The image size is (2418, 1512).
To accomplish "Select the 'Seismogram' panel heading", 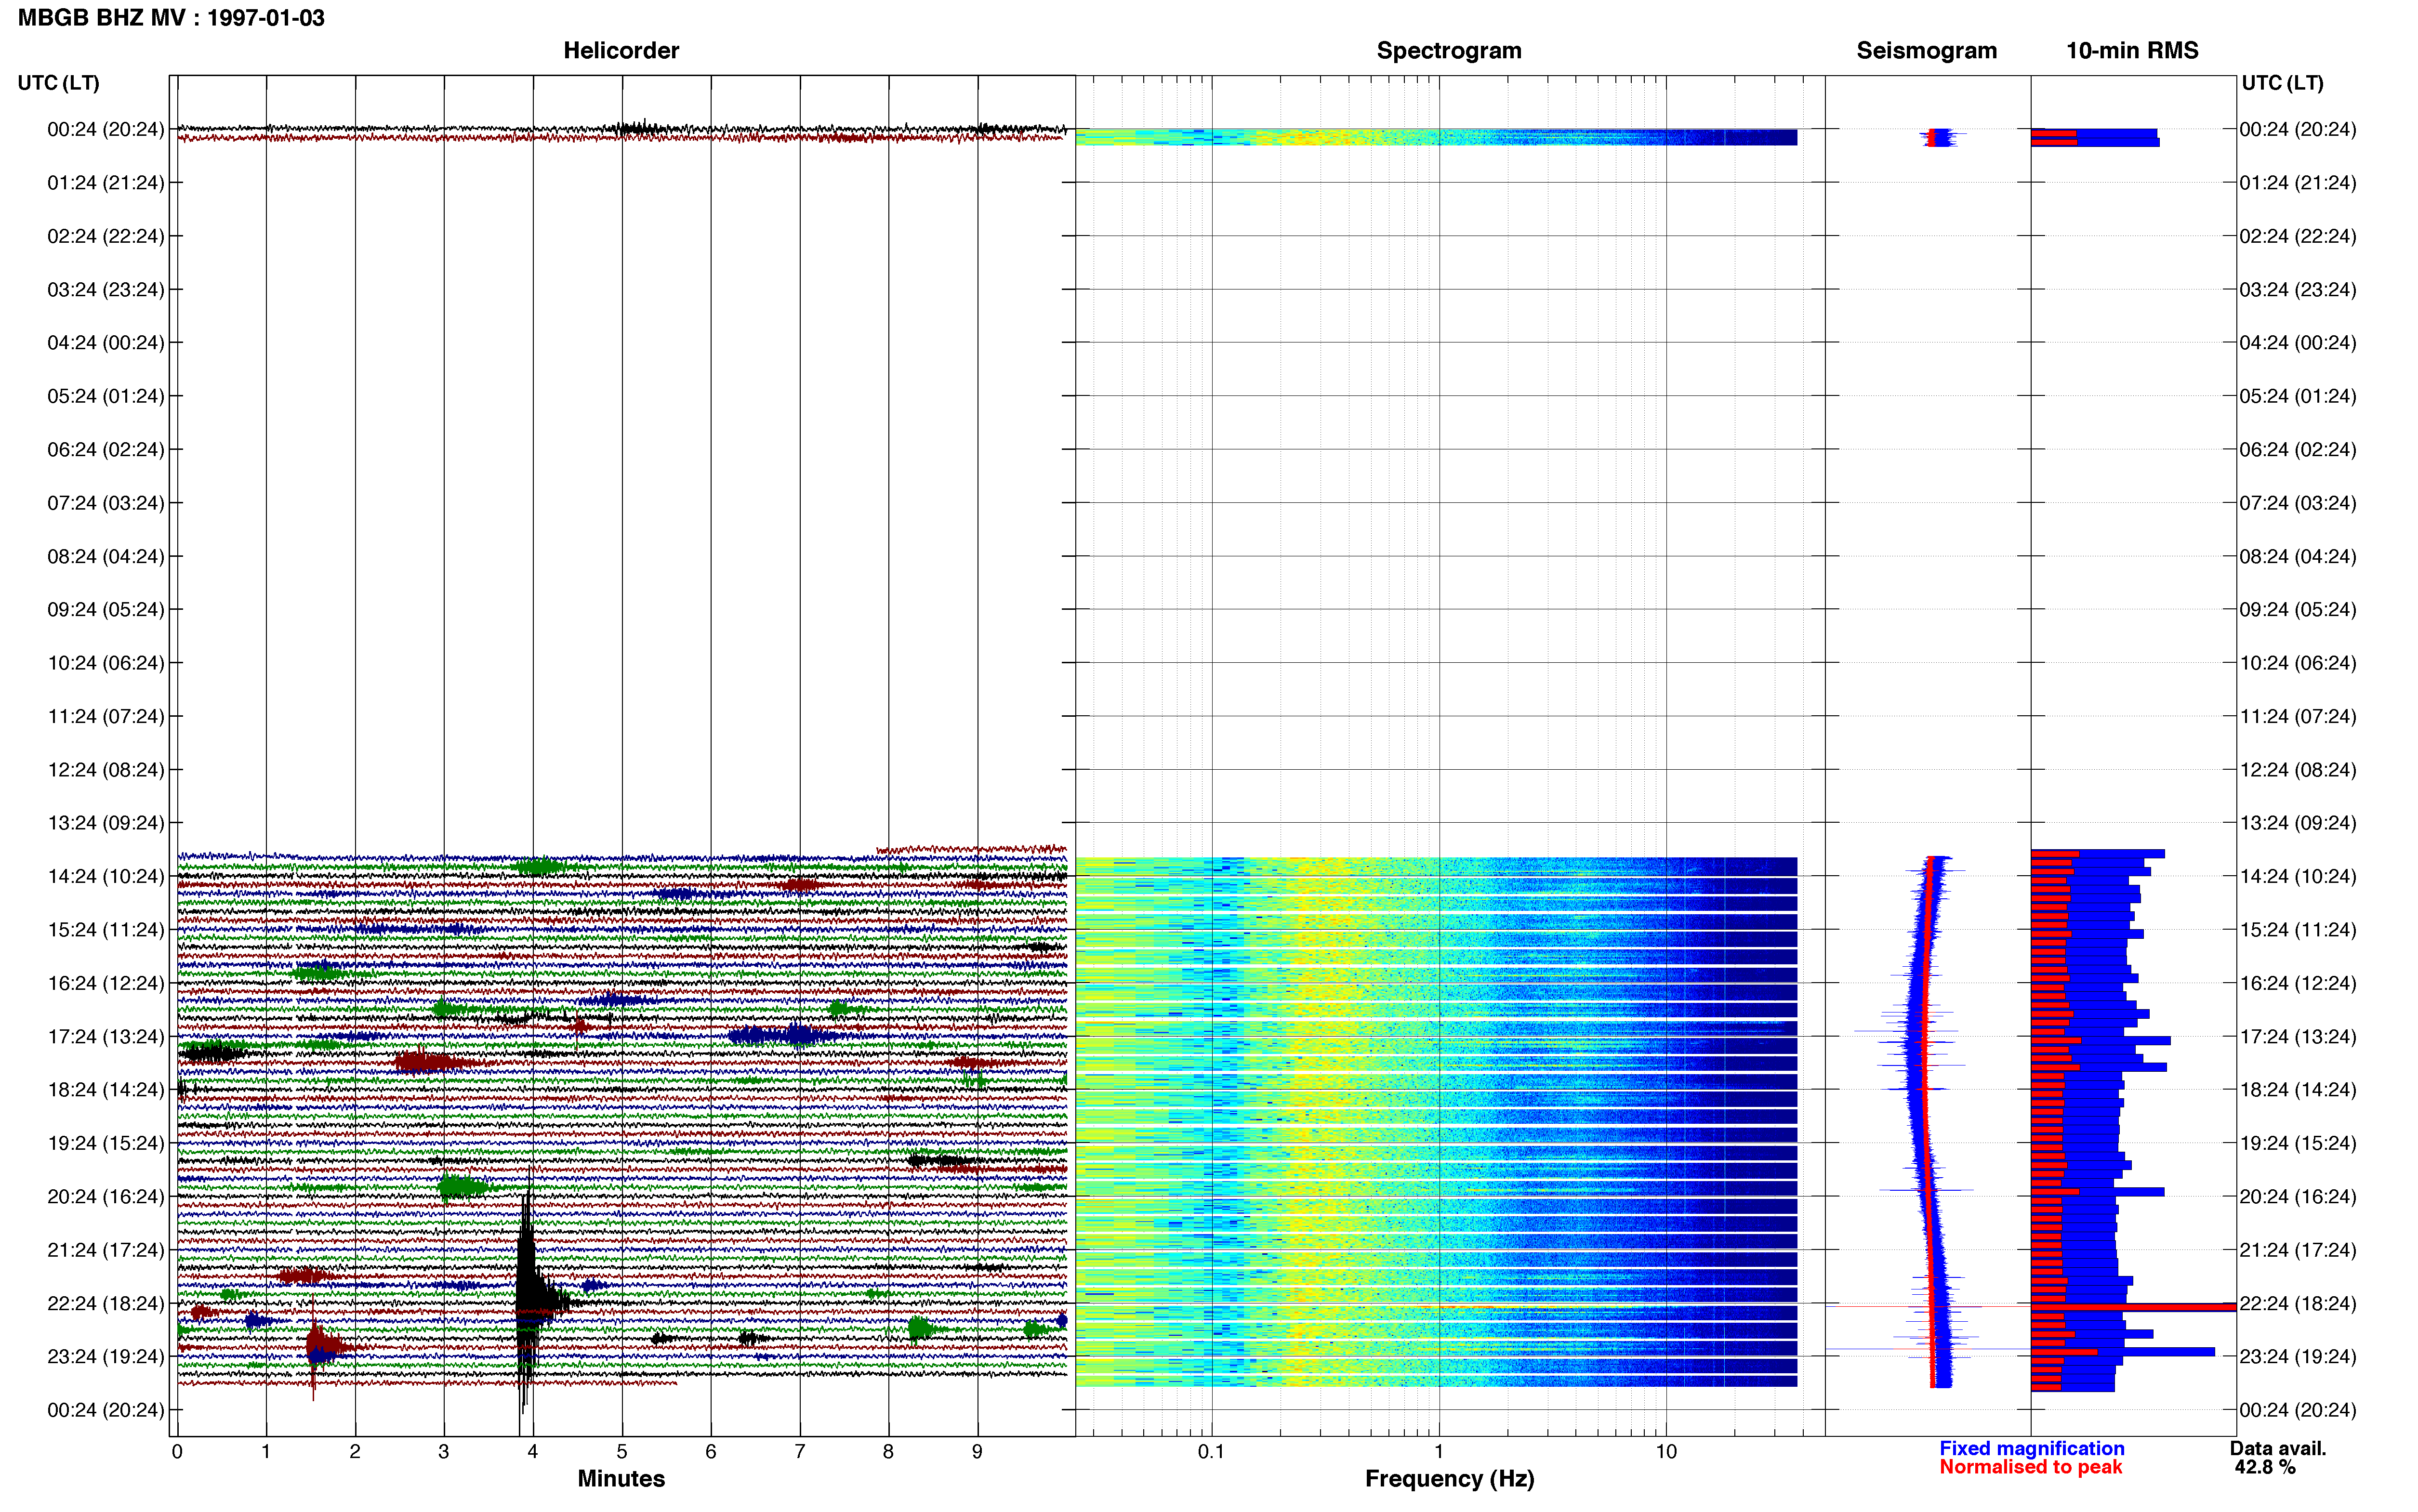I will (1926, 51).
